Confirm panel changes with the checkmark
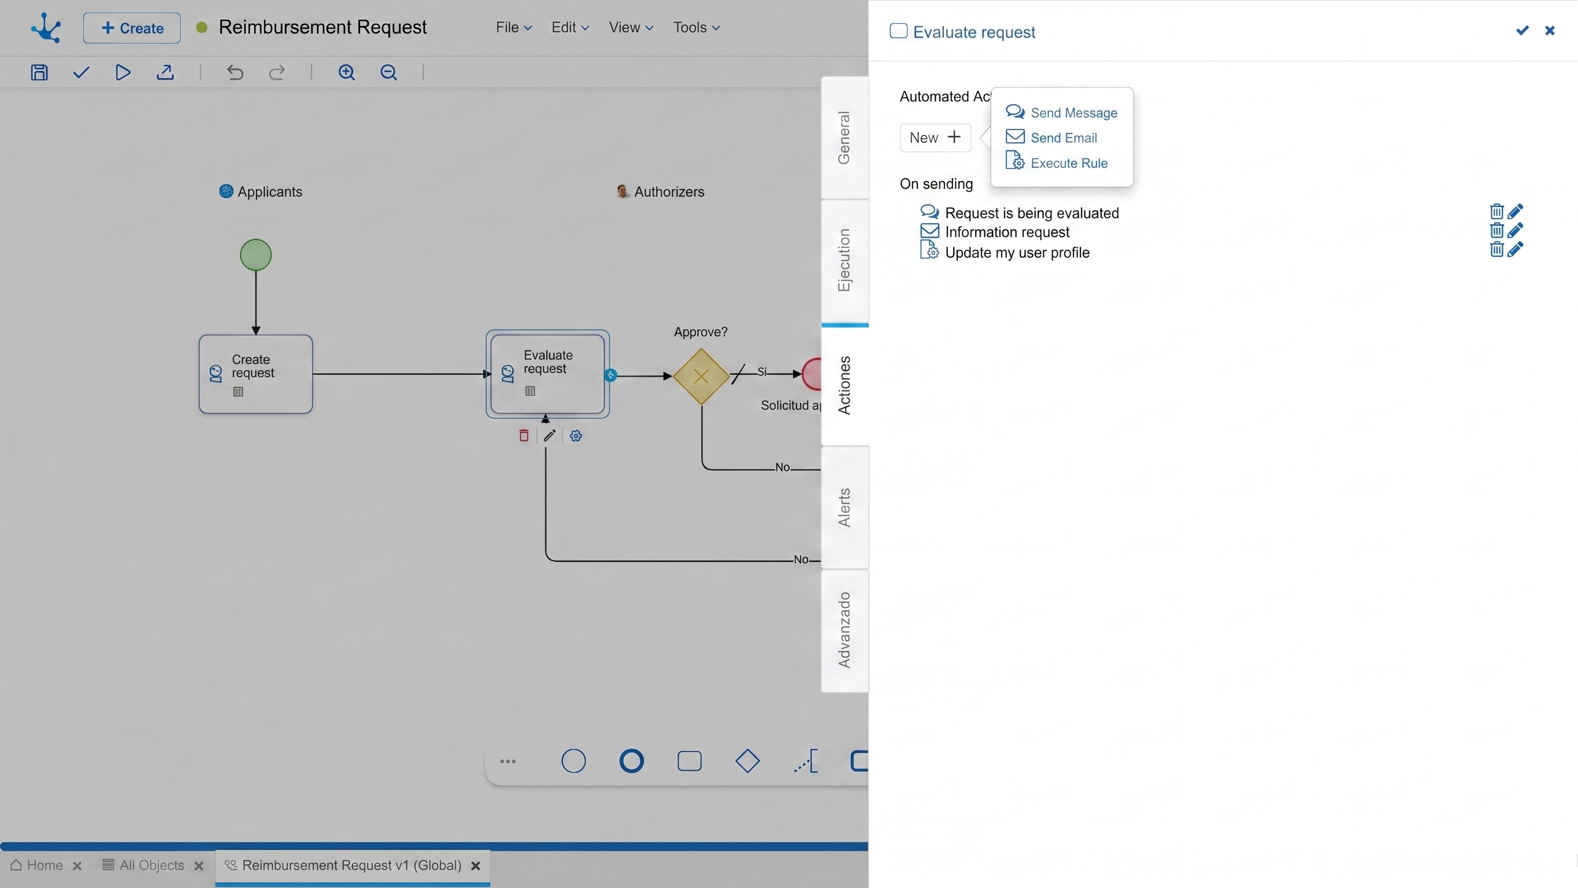The height and width of the screenshot is (888, 1578). coord(1523,31)
